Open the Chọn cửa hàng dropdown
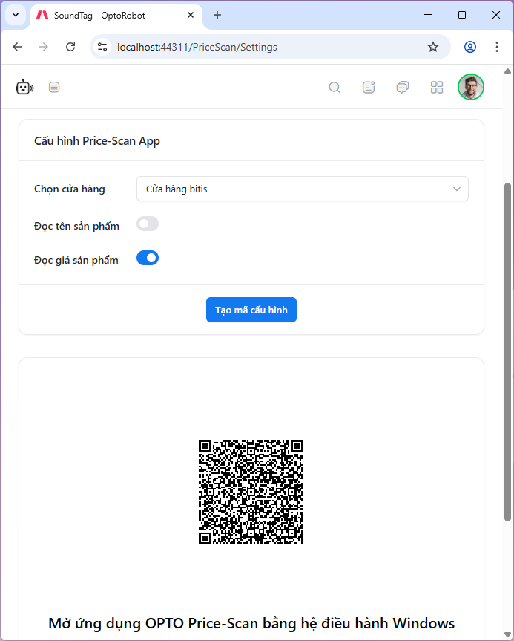The image size is (514, 641). tap(303, 189)
